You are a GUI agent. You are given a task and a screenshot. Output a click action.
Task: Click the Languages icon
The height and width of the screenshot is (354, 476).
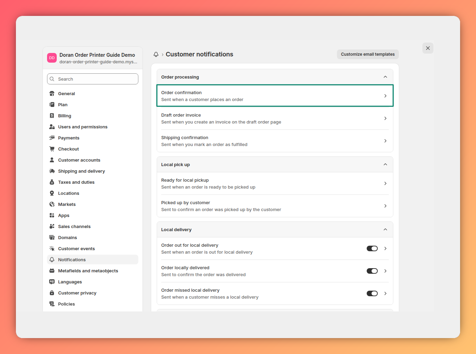pyautogui.click(x=52, y=282)
